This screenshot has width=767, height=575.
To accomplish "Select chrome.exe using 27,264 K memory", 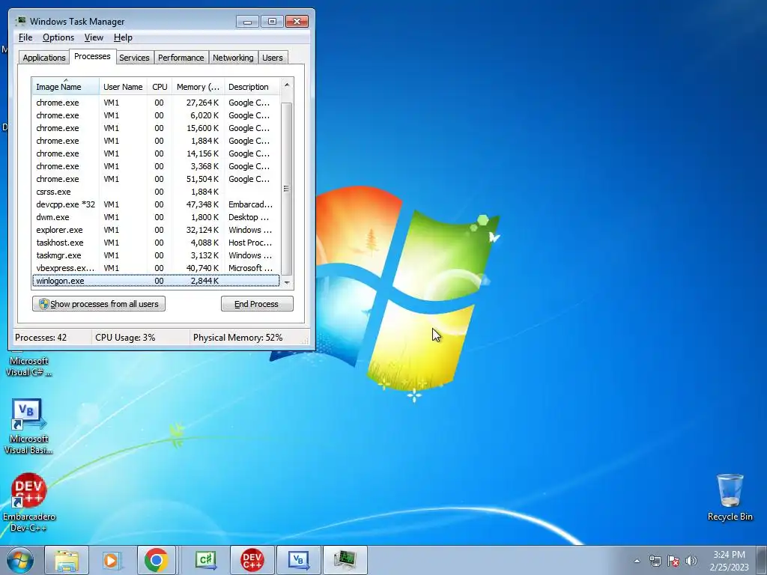I will point(156,103).
